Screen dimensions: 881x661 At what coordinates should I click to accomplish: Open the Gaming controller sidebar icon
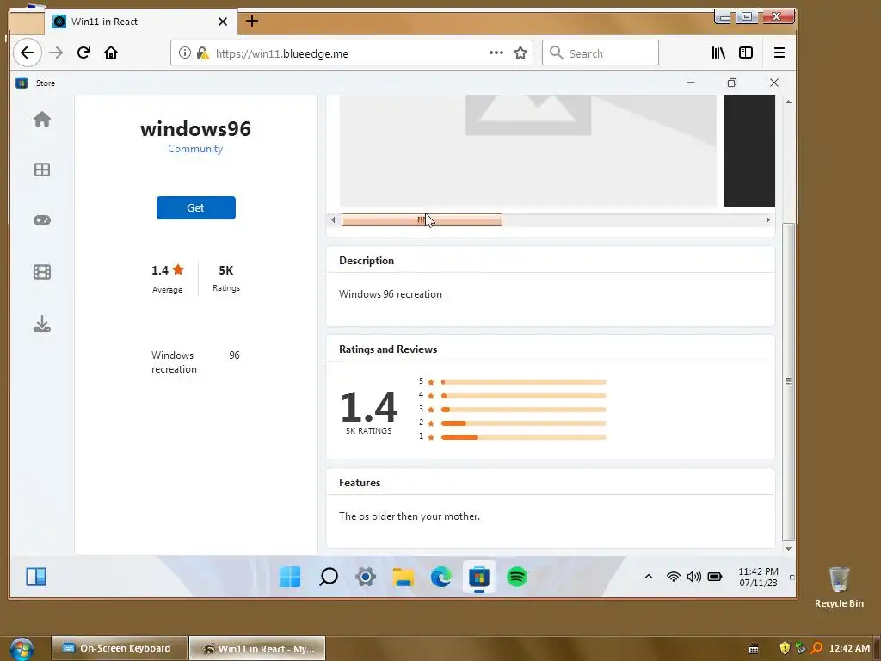pos(42,220)
